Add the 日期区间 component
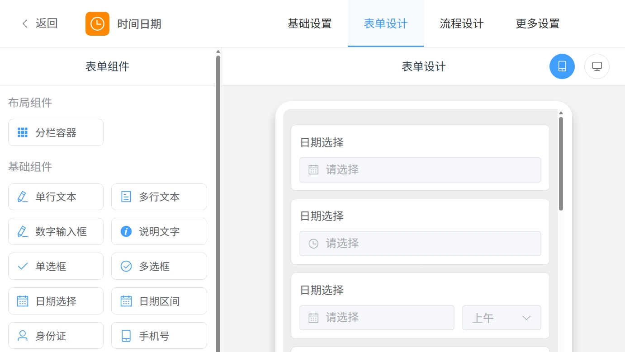625x352 pixels. pyautogui.click(x=159, y=301)
